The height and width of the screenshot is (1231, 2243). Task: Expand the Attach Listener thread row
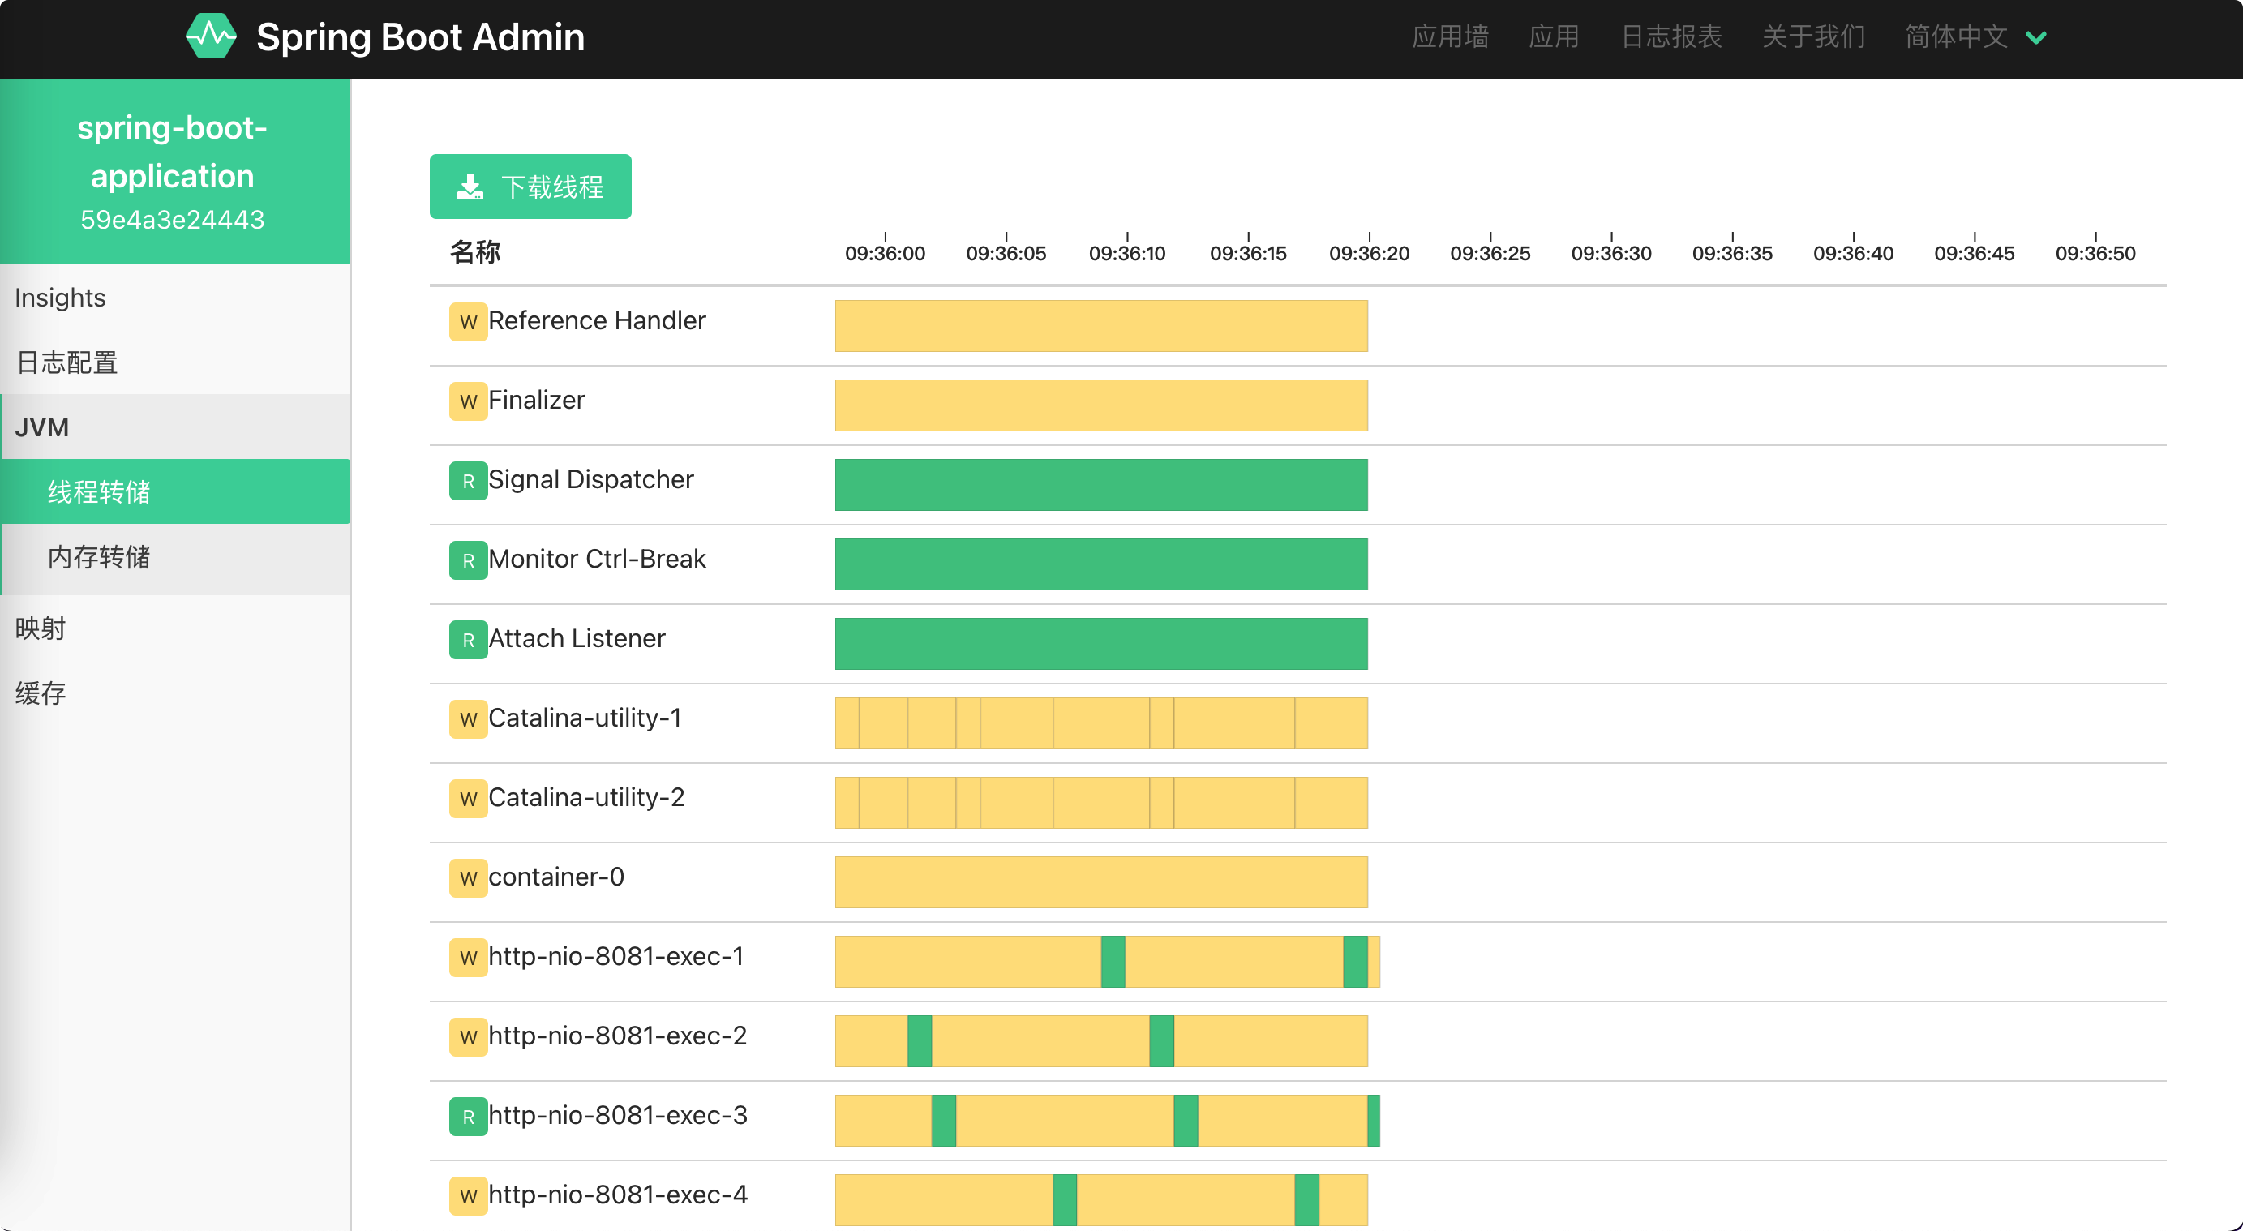(x=1297, y=643)
